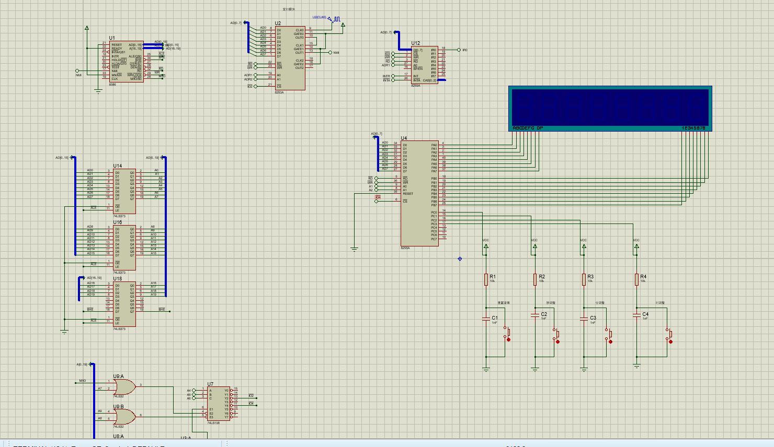774x447 pixels.
Task: Select resistor R1
Action: 486,279
